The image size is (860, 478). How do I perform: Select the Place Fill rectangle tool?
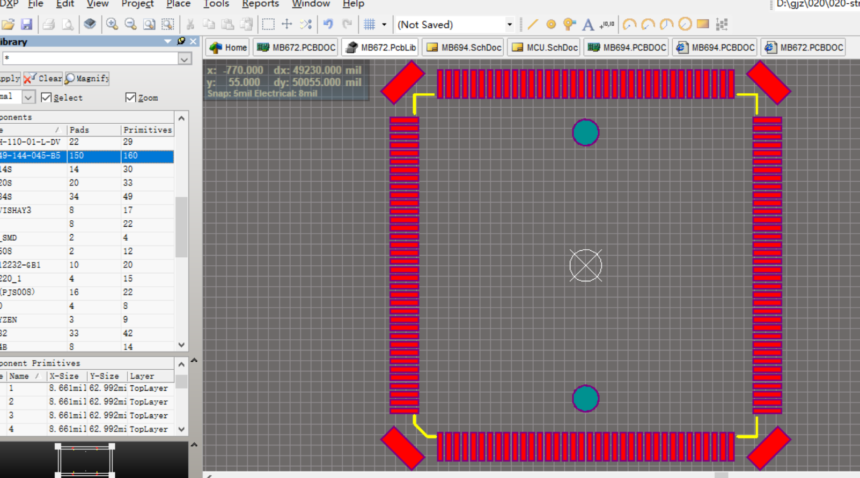pyautogui.click(x=703, y=25)
